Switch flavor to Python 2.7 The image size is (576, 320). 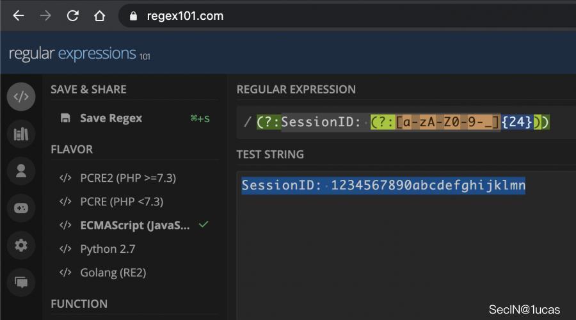tap(108, 249)
